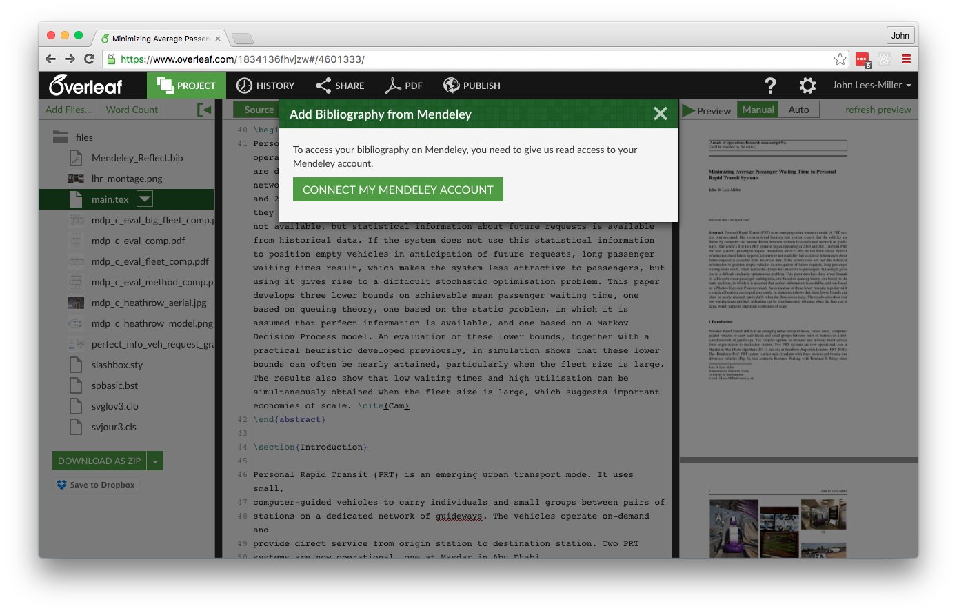Image resolution: width=957 pixels, height=613 pixels.
Task: Open svglov3.clo file
Action: point(114,406)
